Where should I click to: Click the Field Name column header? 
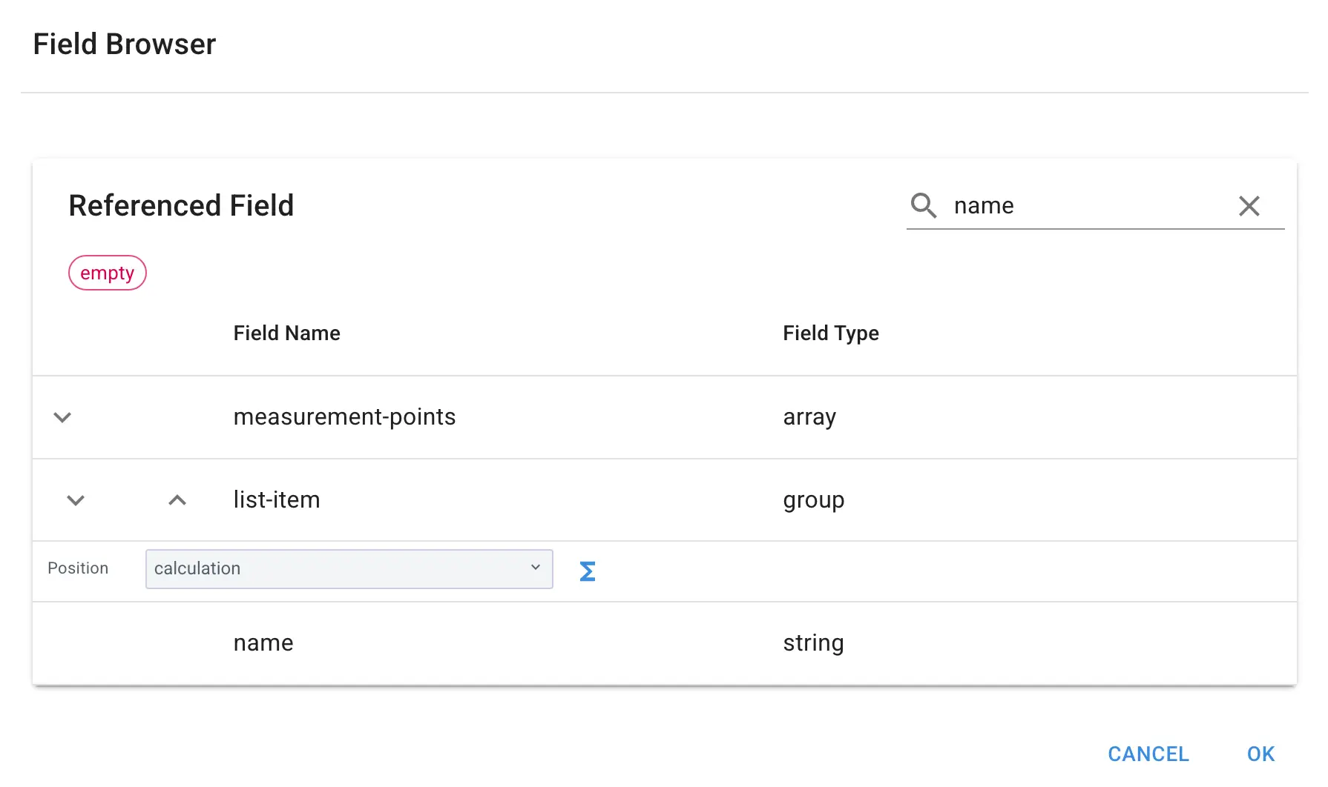pyautogui.click(x=286, y=333)
